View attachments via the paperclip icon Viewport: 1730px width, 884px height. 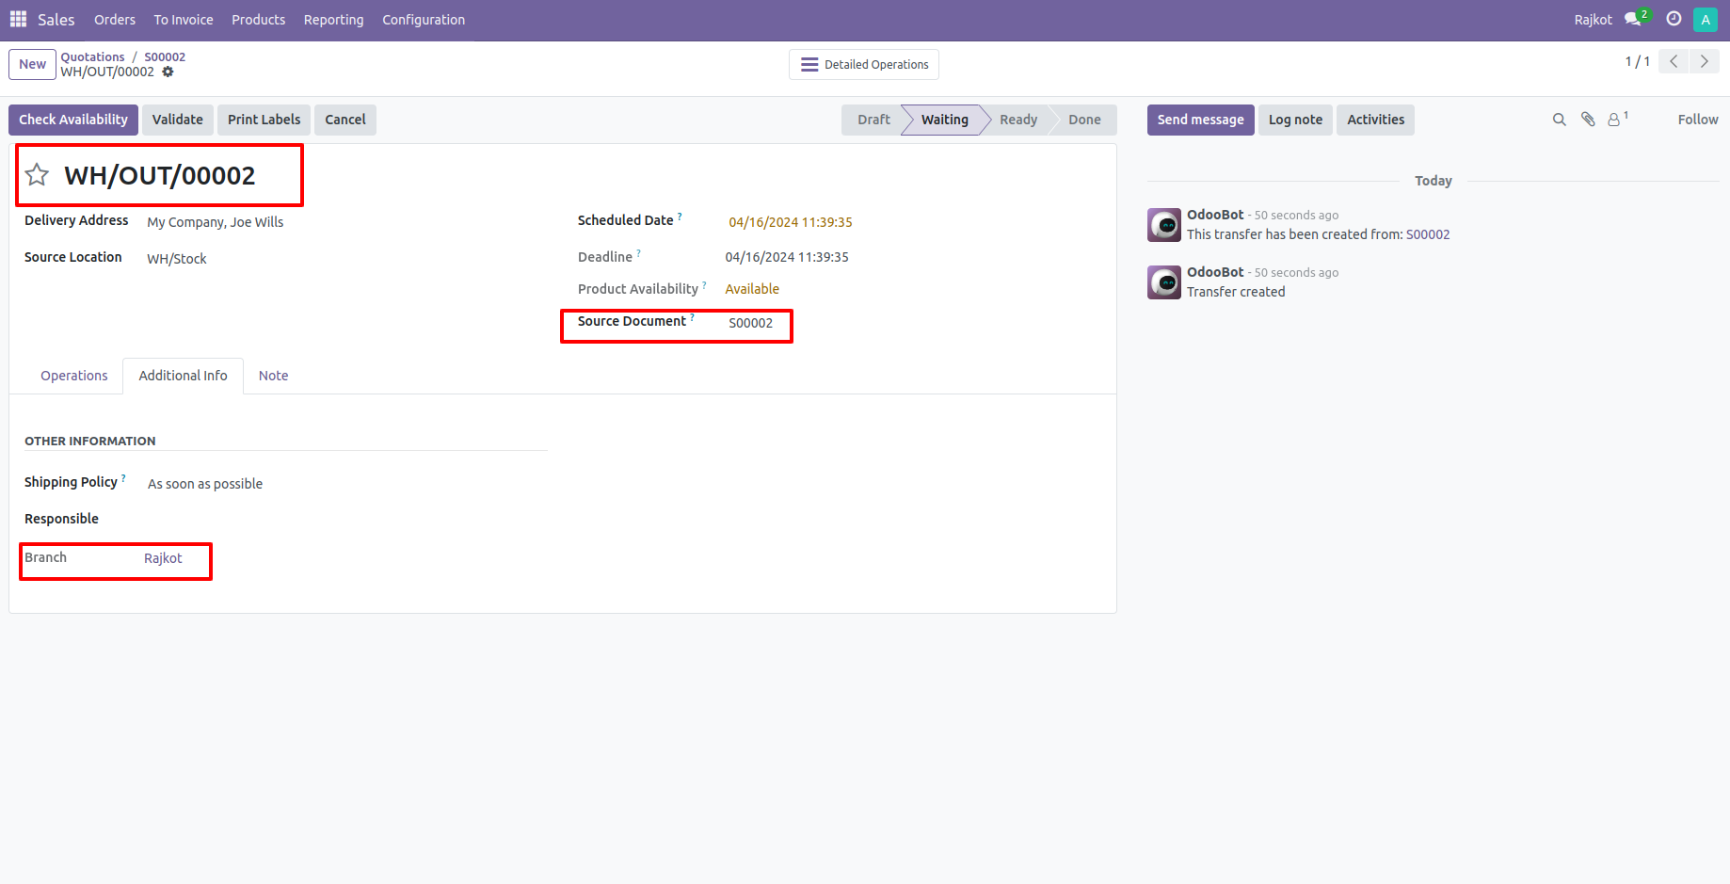tap(1588, 120)
